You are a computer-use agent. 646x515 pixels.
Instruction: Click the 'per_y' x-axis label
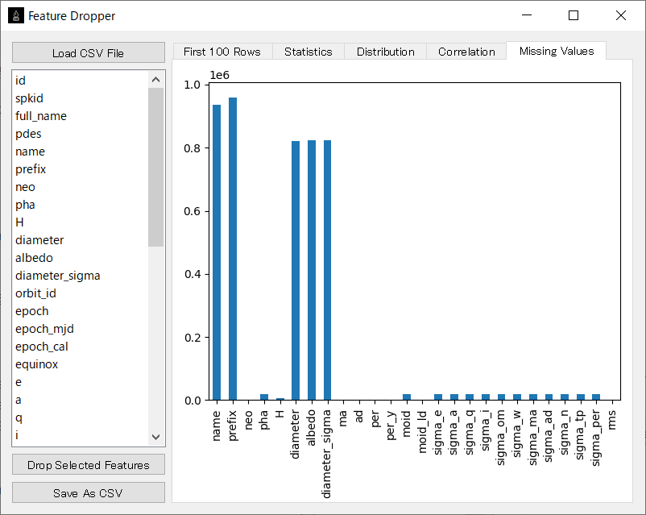click(390, 425)
